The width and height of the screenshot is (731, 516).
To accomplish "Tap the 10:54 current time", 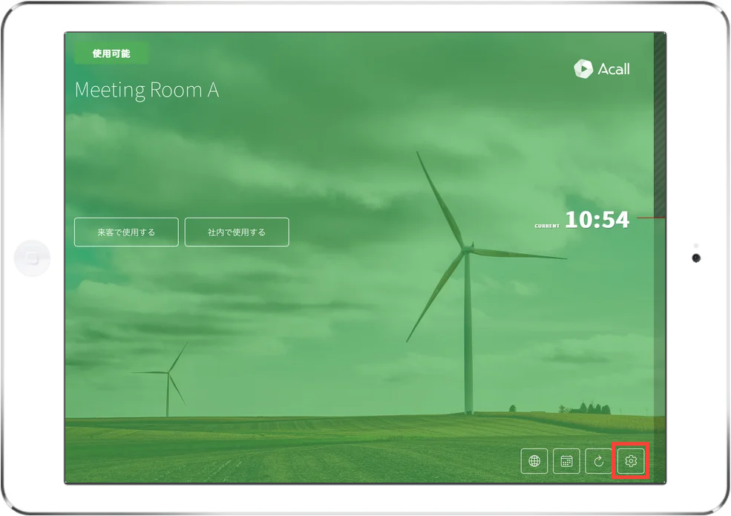I will click(x=597, y=220).
